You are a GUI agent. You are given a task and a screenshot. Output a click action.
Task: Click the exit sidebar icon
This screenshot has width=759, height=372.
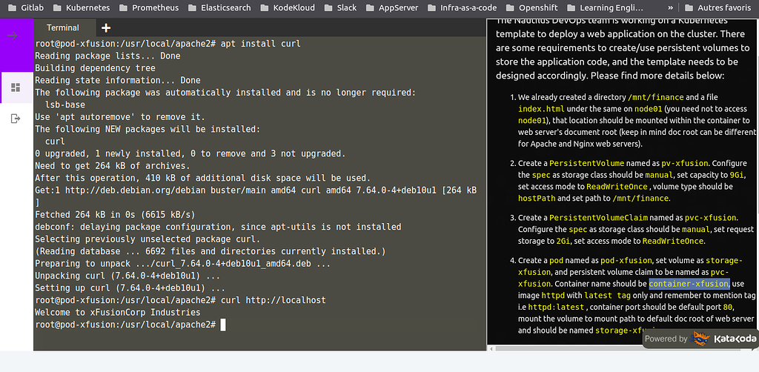click(15, 119)
